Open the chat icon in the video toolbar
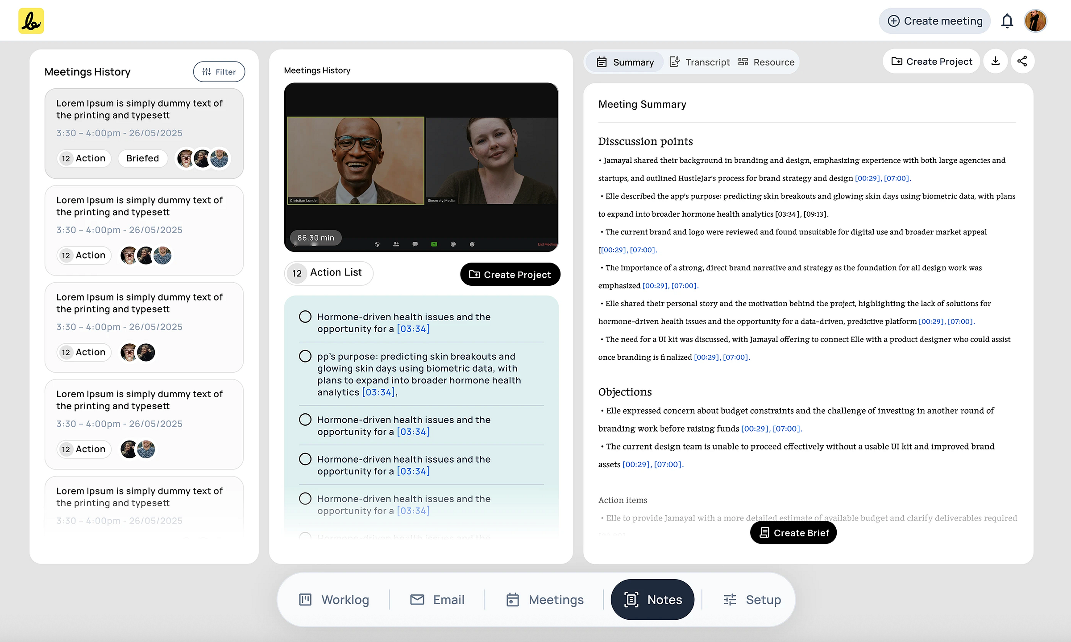The width and height of the screenshot is (1071, 642). (x=415, y=244)
